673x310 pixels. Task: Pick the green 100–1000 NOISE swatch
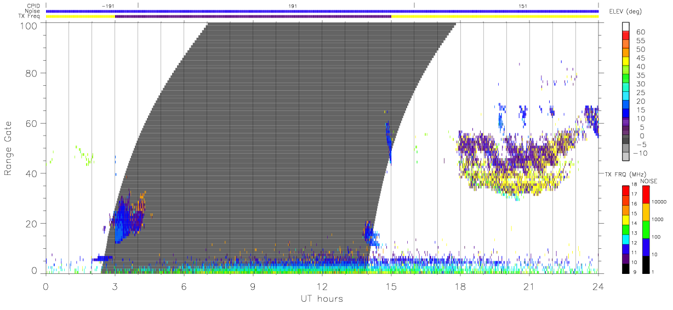645,230
